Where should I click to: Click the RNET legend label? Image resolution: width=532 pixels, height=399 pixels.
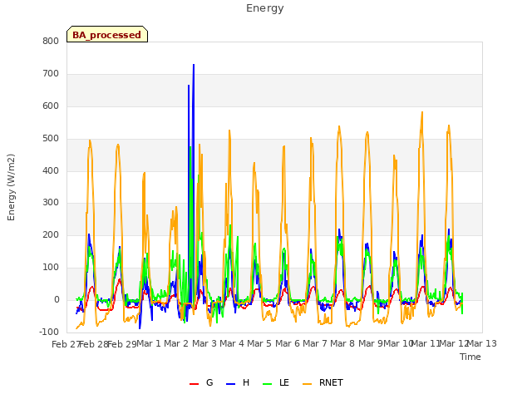point(331,382)
